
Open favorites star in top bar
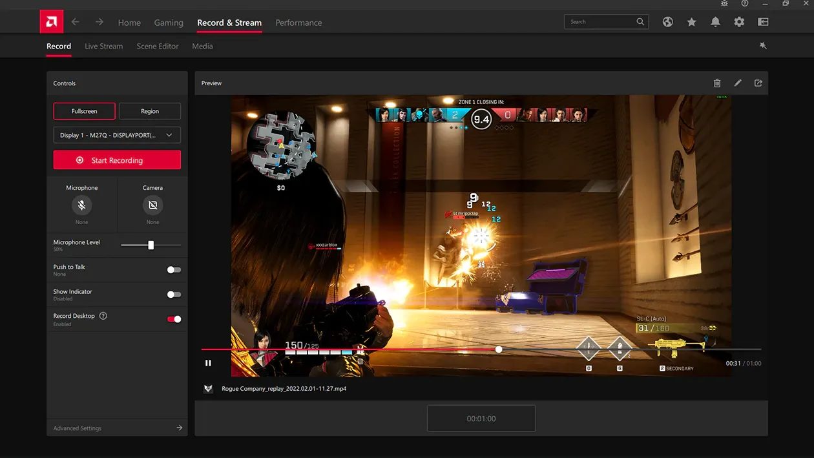tap(691, 22)
